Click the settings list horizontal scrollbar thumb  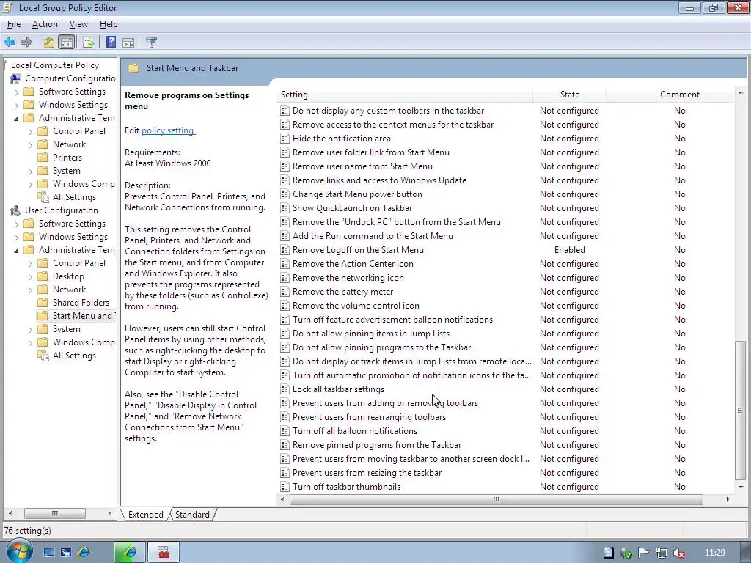click(497, 499)
